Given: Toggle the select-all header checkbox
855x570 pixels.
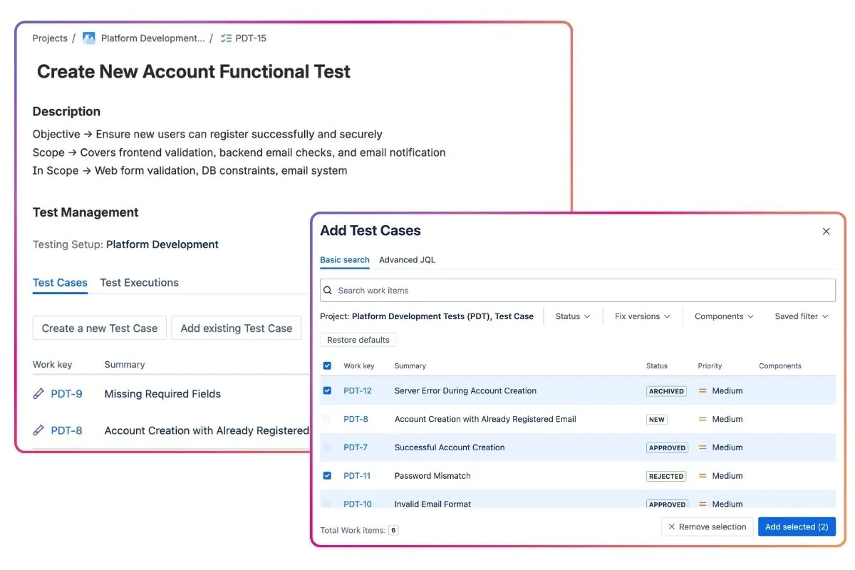Looking at the screenshot, I should [327, 366].
